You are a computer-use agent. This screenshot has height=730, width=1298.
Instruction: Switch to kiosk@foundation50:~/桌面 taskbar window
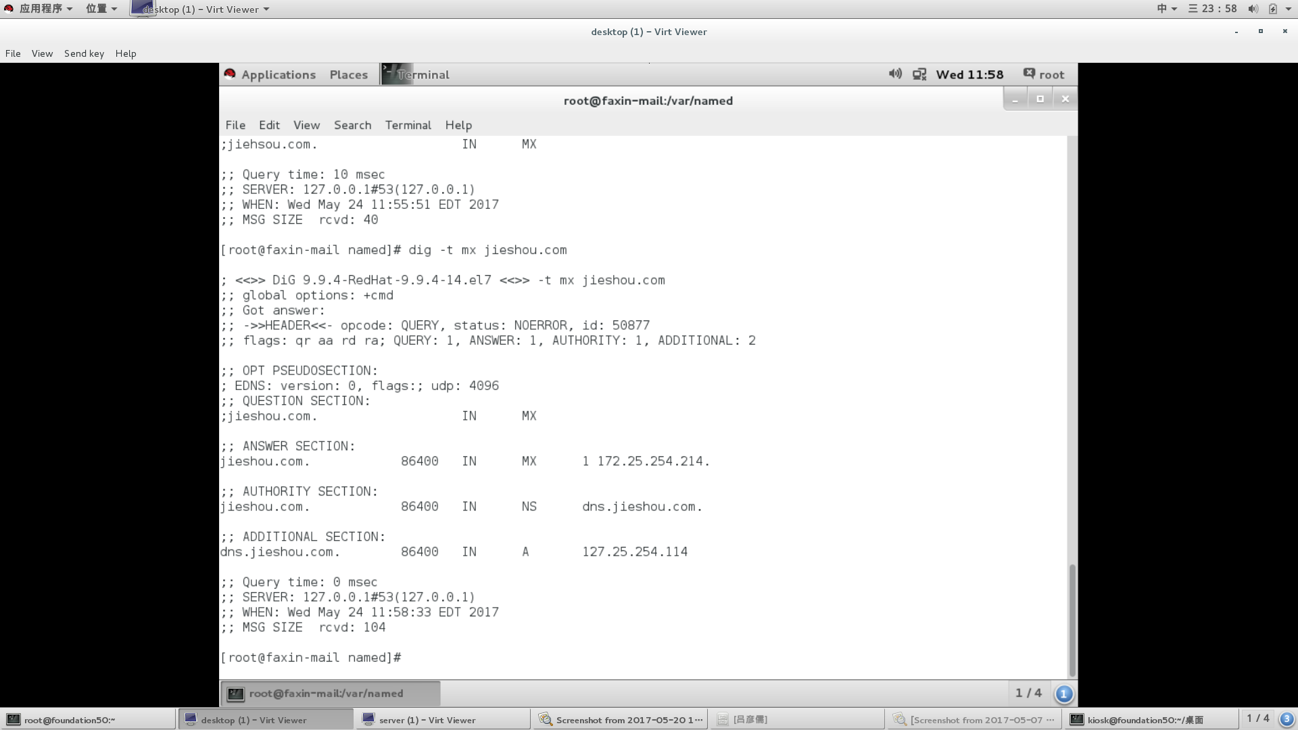point(1151,720)
